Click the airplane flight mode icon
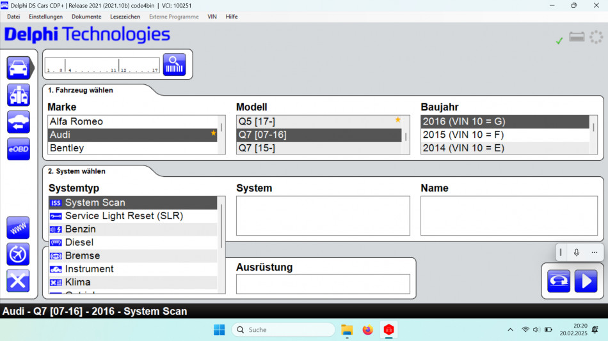This screenshot has height=341, width=608. [x=18, y=254]
